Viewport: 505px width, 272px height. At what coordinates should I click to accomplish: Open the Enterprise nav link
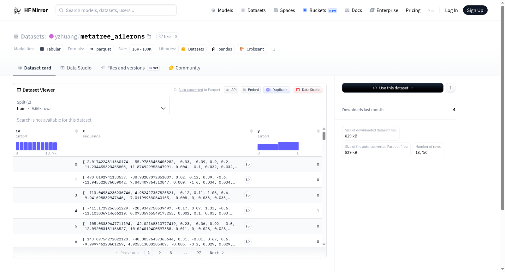[384, 10]
